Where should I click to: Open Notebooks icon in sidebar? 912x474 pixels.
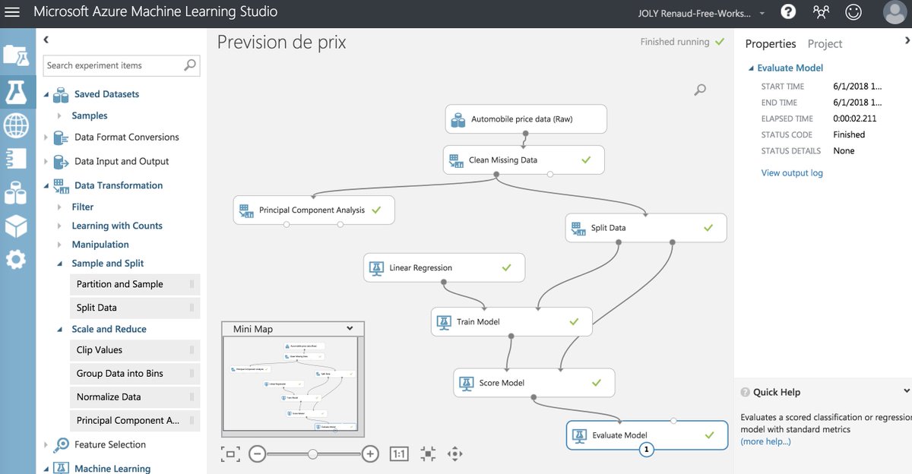point(16,158)
